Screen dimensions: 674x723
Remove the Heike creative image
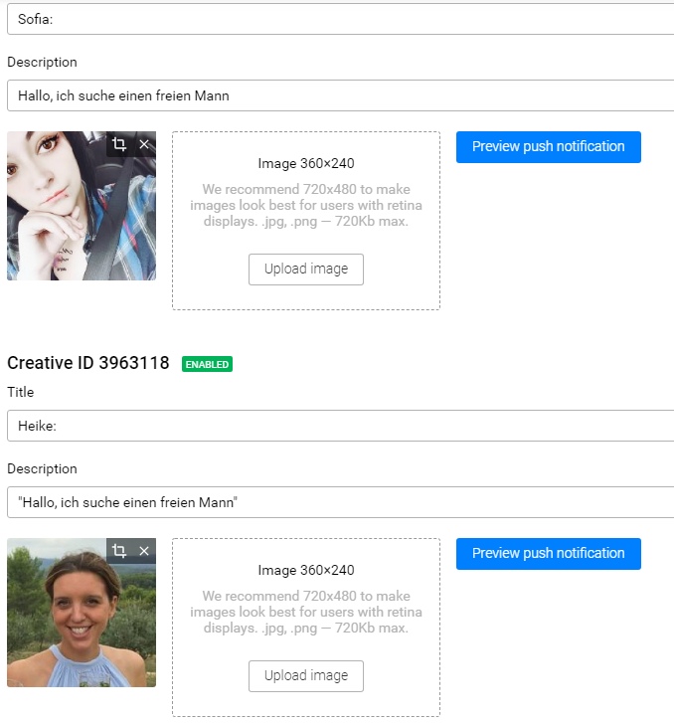(144, 551)
